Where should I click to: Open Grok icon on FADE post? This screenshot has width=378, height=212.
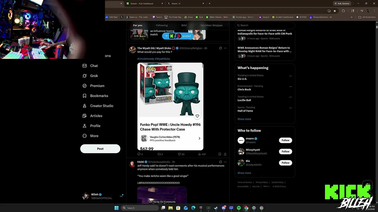point(220,162)
